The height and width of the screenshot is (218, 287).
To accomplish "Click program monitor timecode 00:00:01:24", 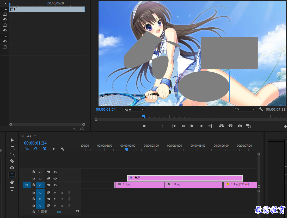I will coord(106,109).
